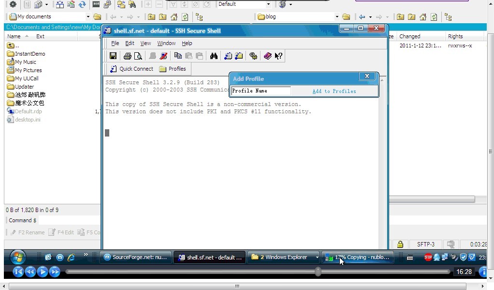494x290 pixels.
Task: Click the player skip-to-start button
Action: [x=18, y=272]
